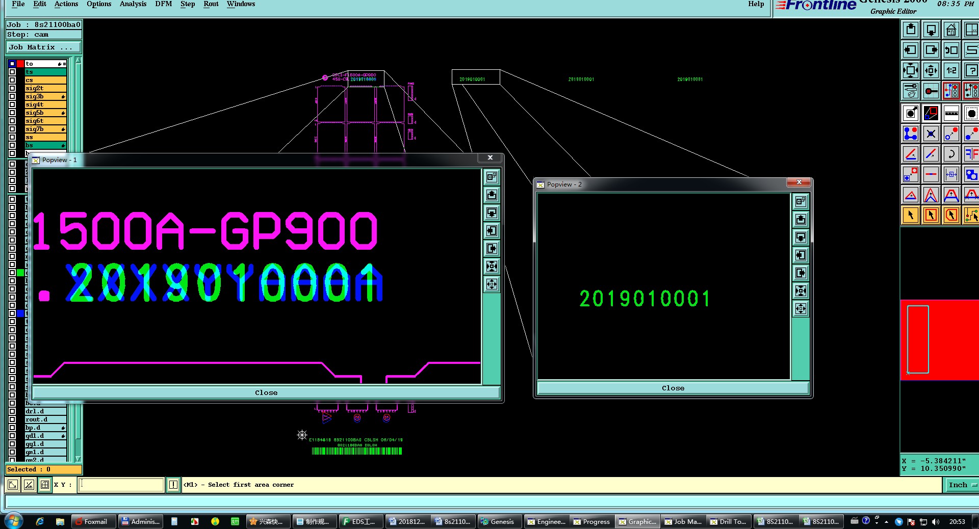979x529 pixels.
Task: Click the layer list scroll up arrow
Action: click(78, 61)
